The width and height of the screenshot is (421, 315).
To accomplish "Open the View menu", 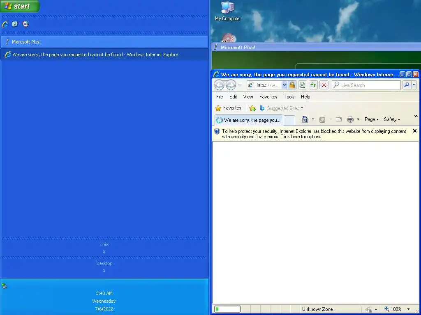I will (248, 97).
